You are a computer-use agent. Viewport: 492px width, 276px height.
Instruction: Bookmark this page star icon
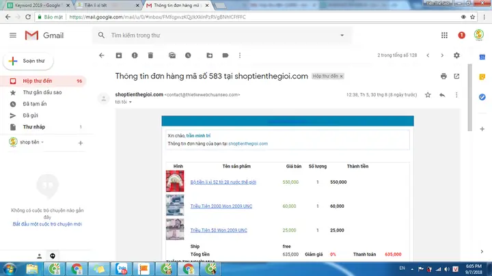tap(473, 17)
